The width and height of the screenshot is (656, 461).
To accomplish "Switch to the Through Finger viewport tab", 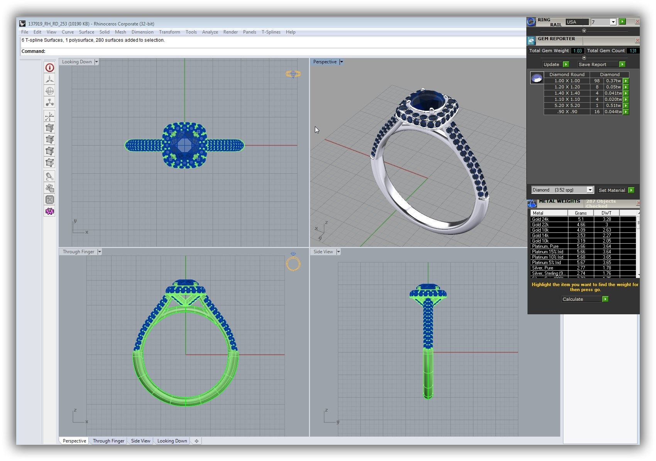I will click(x=108, y=441).
